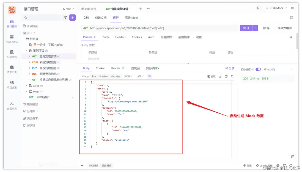
Task: Click 保存为用例 button
Action: (284, 28)
